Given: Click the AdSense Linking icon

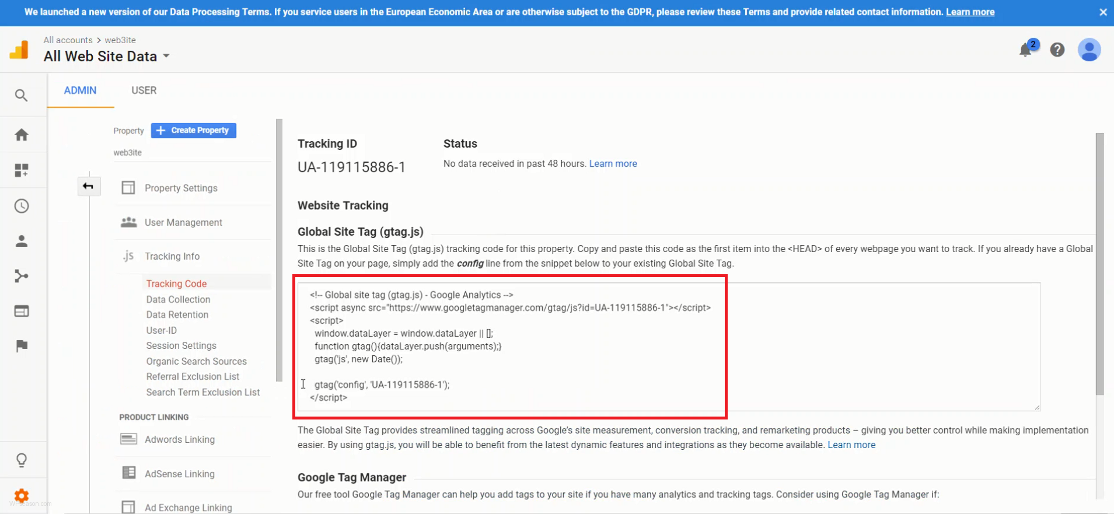Looking at the screenshot, I should [128, 473].
